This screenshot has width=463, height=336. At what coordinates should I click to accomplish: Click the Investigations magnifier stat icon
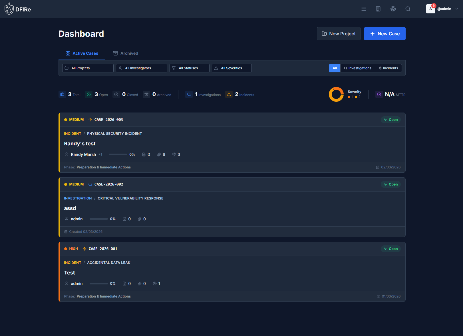[x=189, y=94]
